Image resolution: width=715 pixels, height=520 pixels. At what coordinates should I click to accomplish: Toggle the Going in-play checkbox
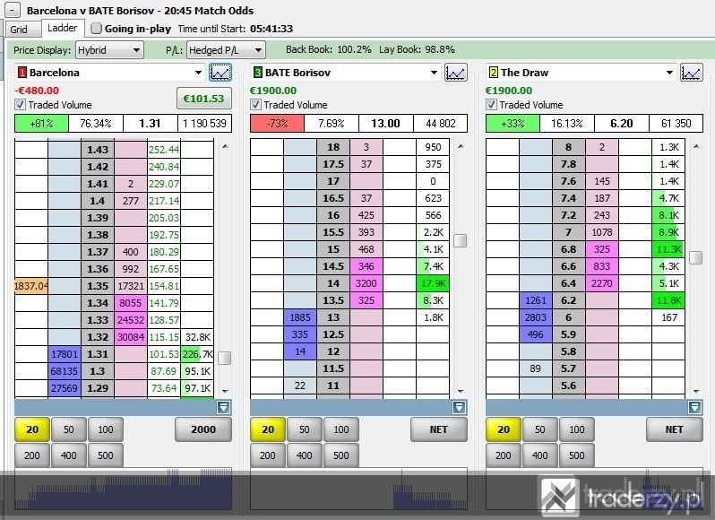(x=96, y=29)
